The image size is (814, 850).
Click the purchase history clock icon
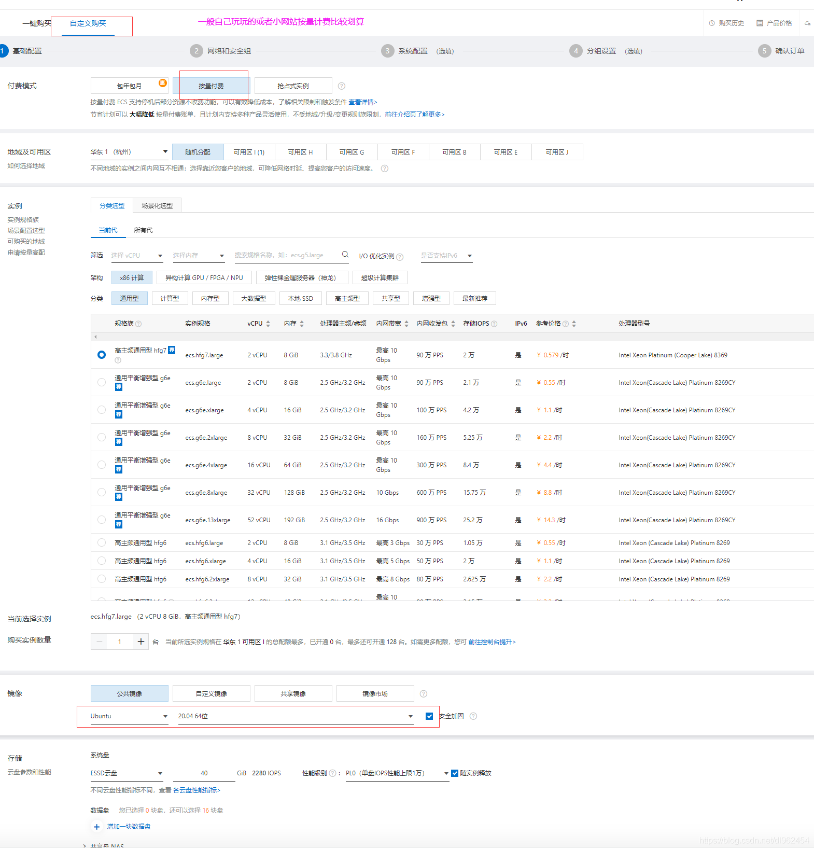[x=712, y=23]
